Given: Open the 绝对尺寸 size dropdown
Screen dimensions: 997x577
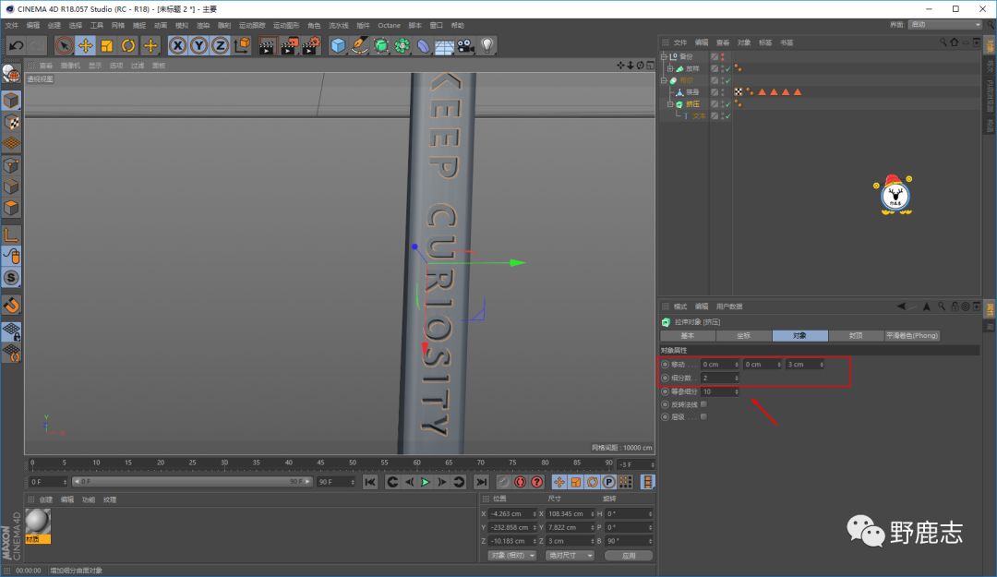Looking at the screenshot, I should click(x=568, y=555).
